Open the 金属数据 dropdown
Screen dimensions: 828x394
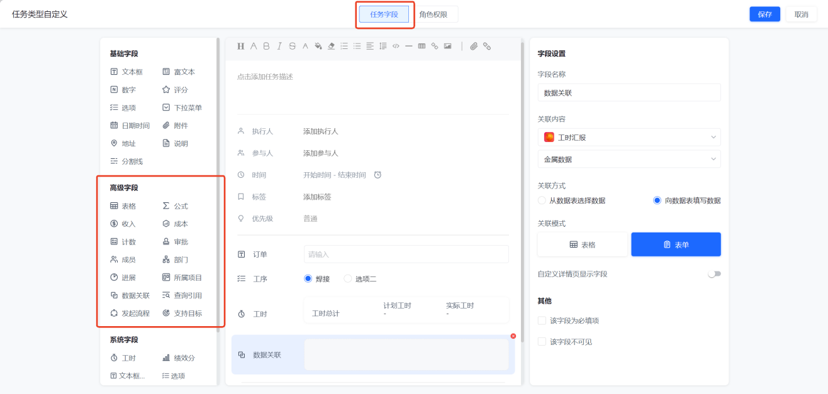click(629, 160)
